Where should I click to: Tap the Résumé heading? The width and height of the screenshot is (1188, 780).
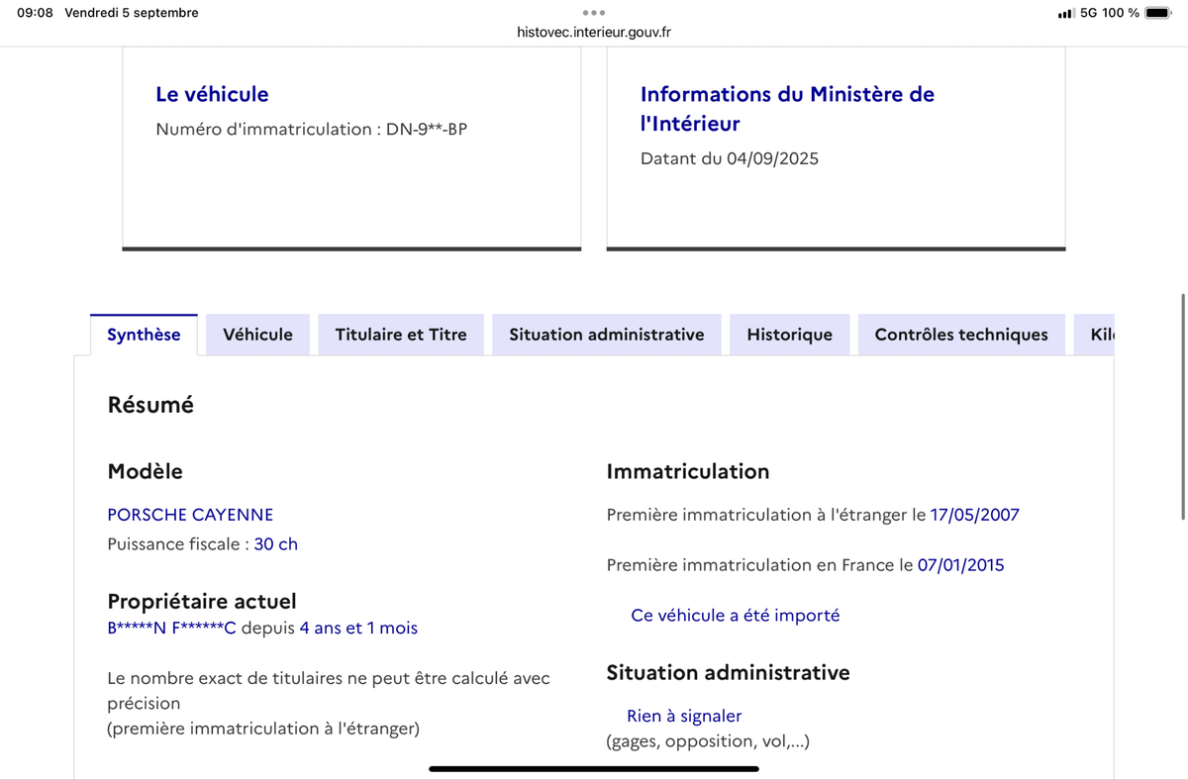coord(150,405)
